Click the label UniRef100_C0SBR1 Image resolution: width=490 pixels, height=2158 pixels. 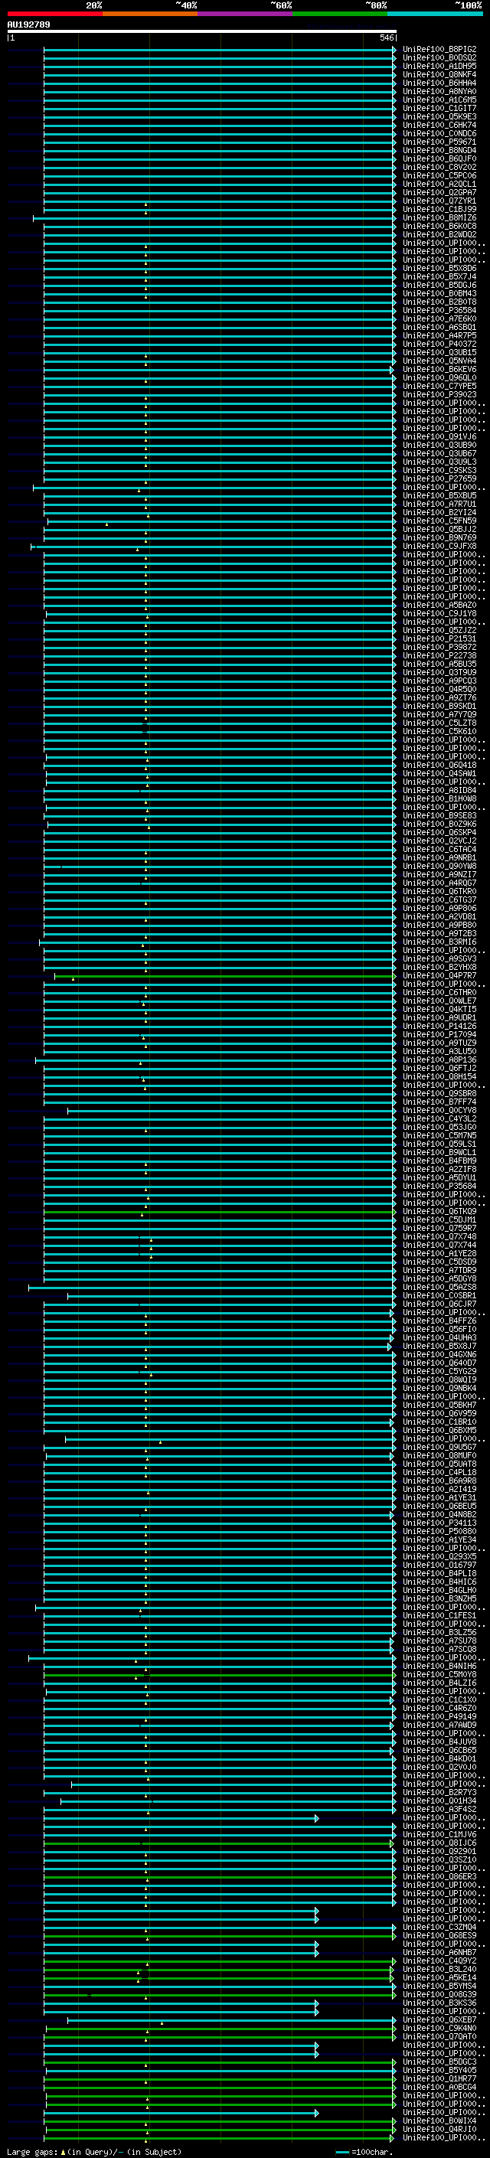(439, 1296)
